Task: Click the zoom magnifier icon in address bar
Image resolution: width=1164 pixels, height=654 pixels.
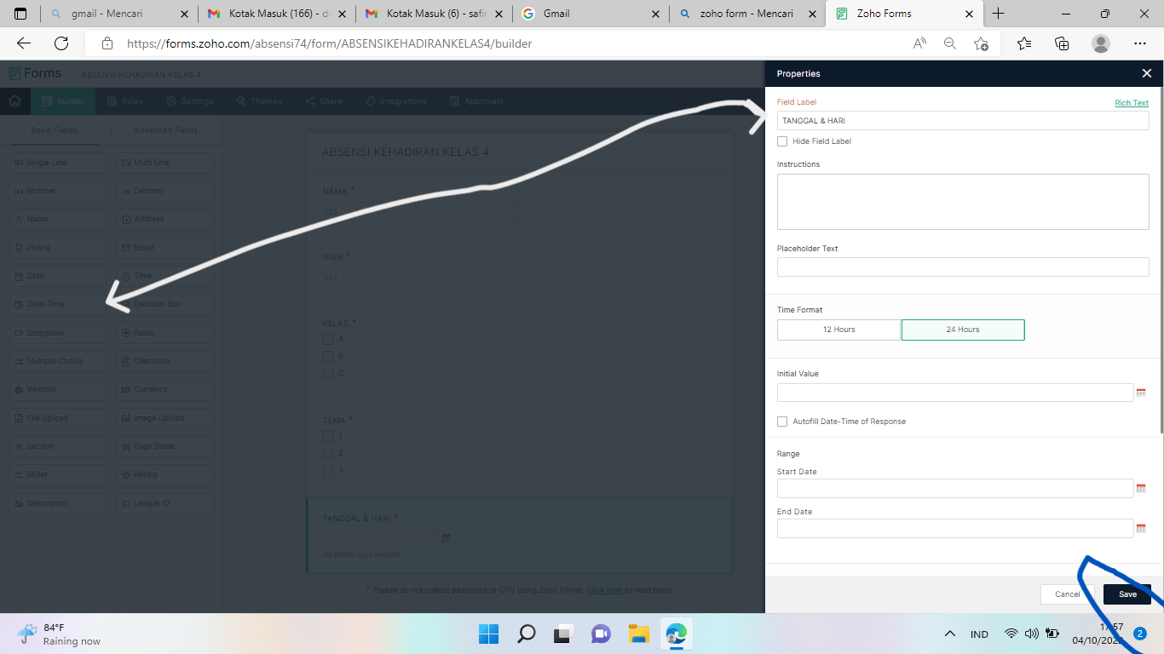Action: coord(949,43)
